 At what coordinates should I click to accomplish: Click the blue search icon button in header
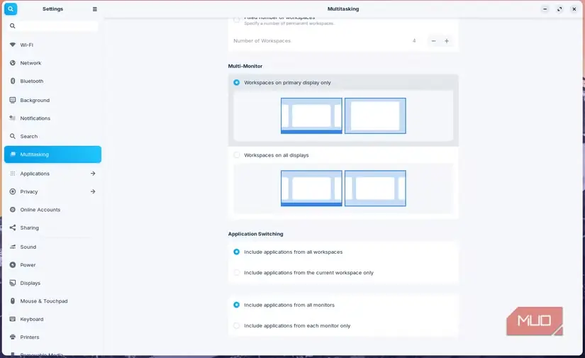[x=11, y=9]
